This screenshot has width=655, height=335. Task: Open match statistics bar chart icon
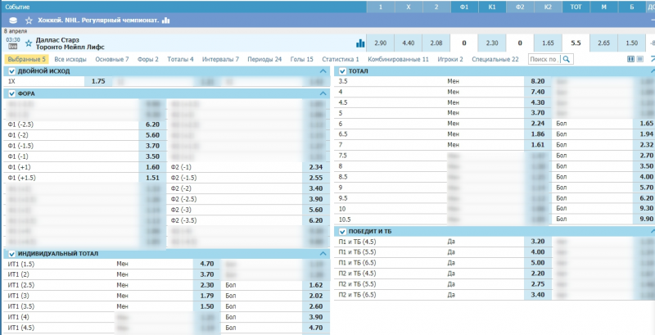point(360,43)
